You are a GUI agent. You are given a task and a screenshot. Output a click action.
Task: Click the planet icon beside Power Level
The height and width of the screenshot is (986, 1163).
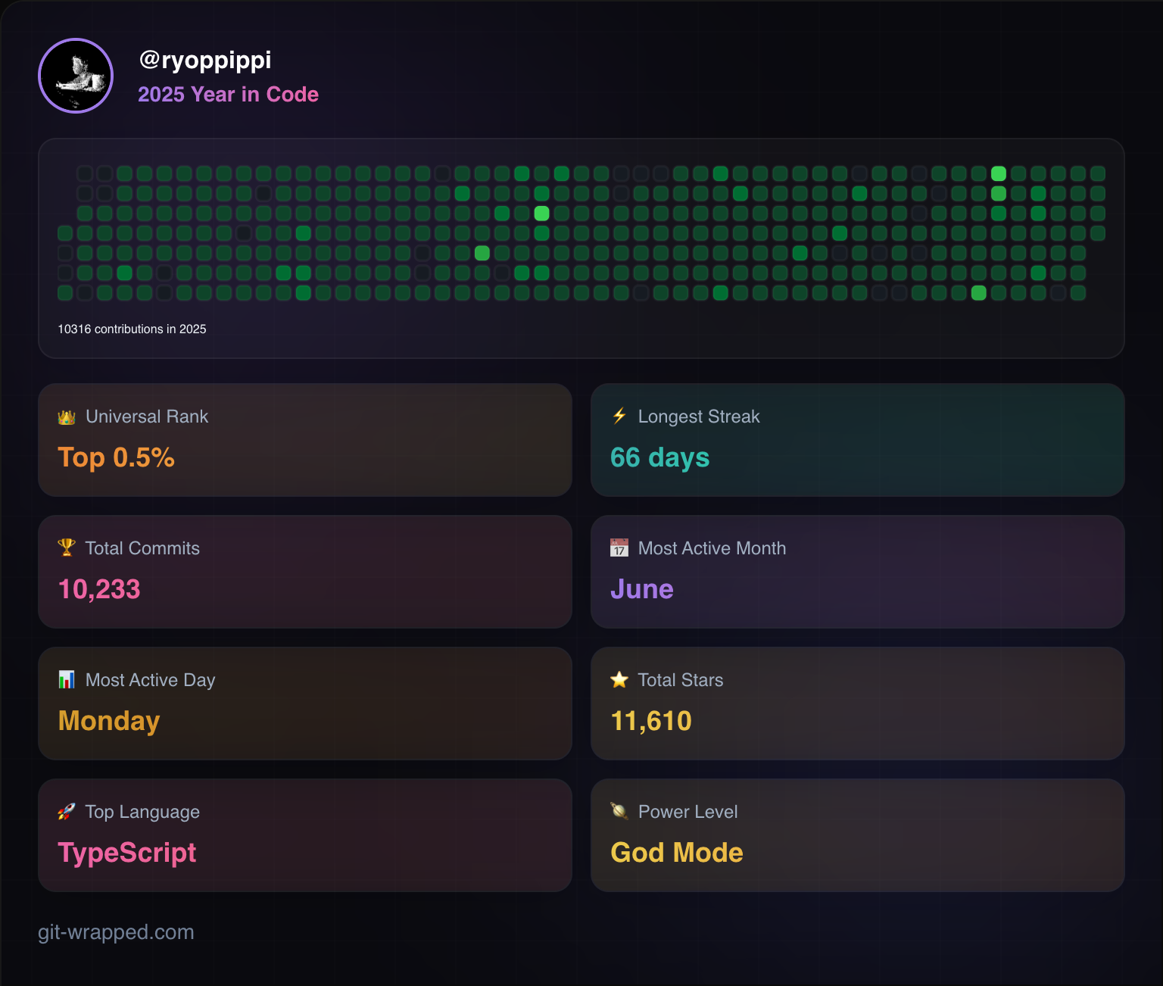(619, 811)
